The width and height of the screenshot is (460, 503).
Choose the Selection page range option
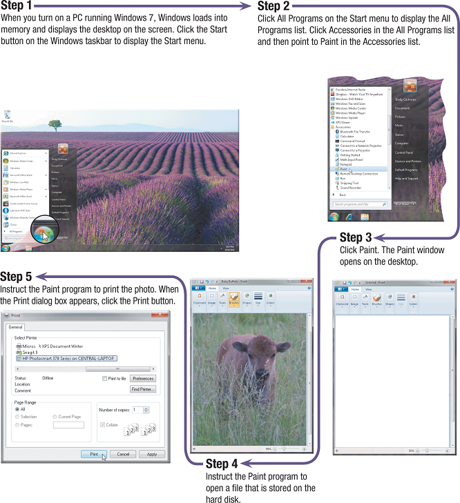(x=17, y=417)
